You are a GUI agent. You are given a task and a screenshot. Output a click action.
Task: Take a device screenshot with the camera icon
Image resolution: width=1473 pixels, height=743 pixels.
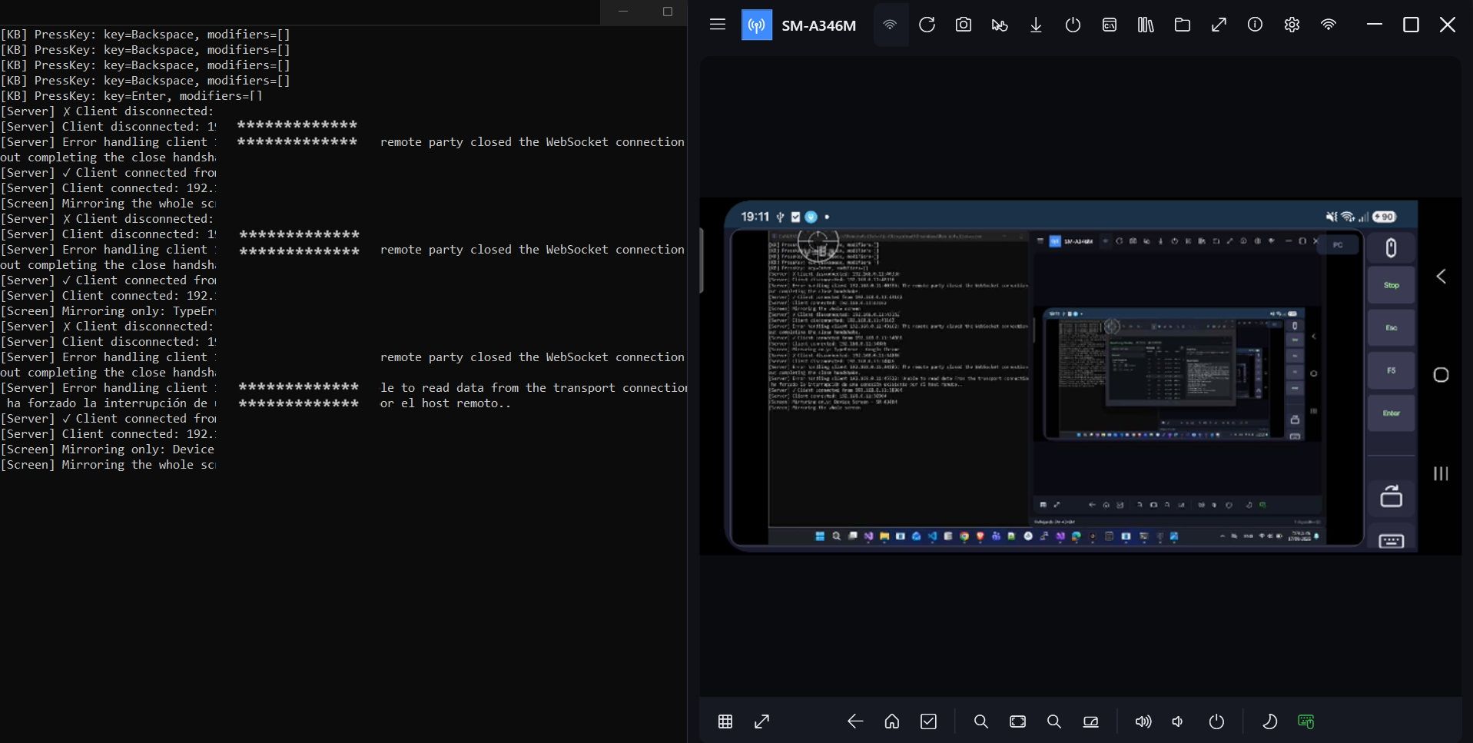point(963,25)
